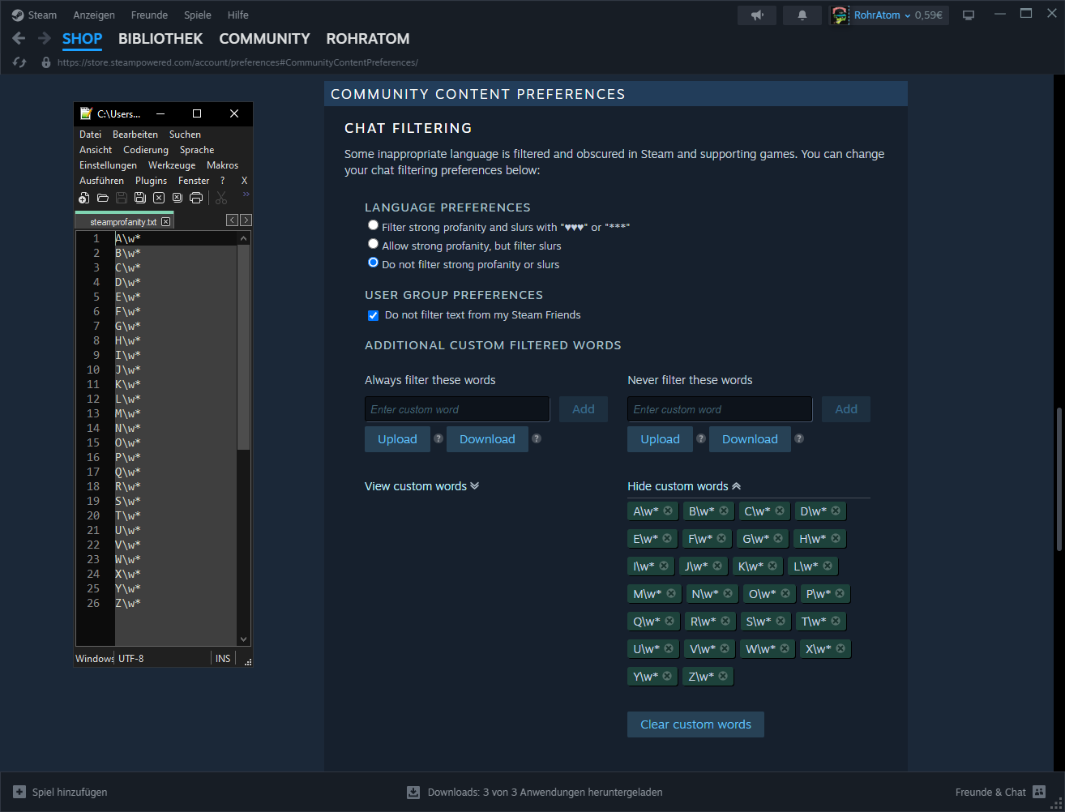Click the Downloads icon in the bottom bar
Image resolution: width=1065 pixels, height=812 pixels.
[x=413, y=792]
